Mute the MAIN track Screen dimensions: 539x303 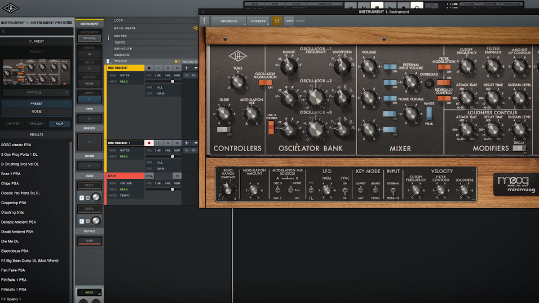pyautogui.click(x=177, y=176)
